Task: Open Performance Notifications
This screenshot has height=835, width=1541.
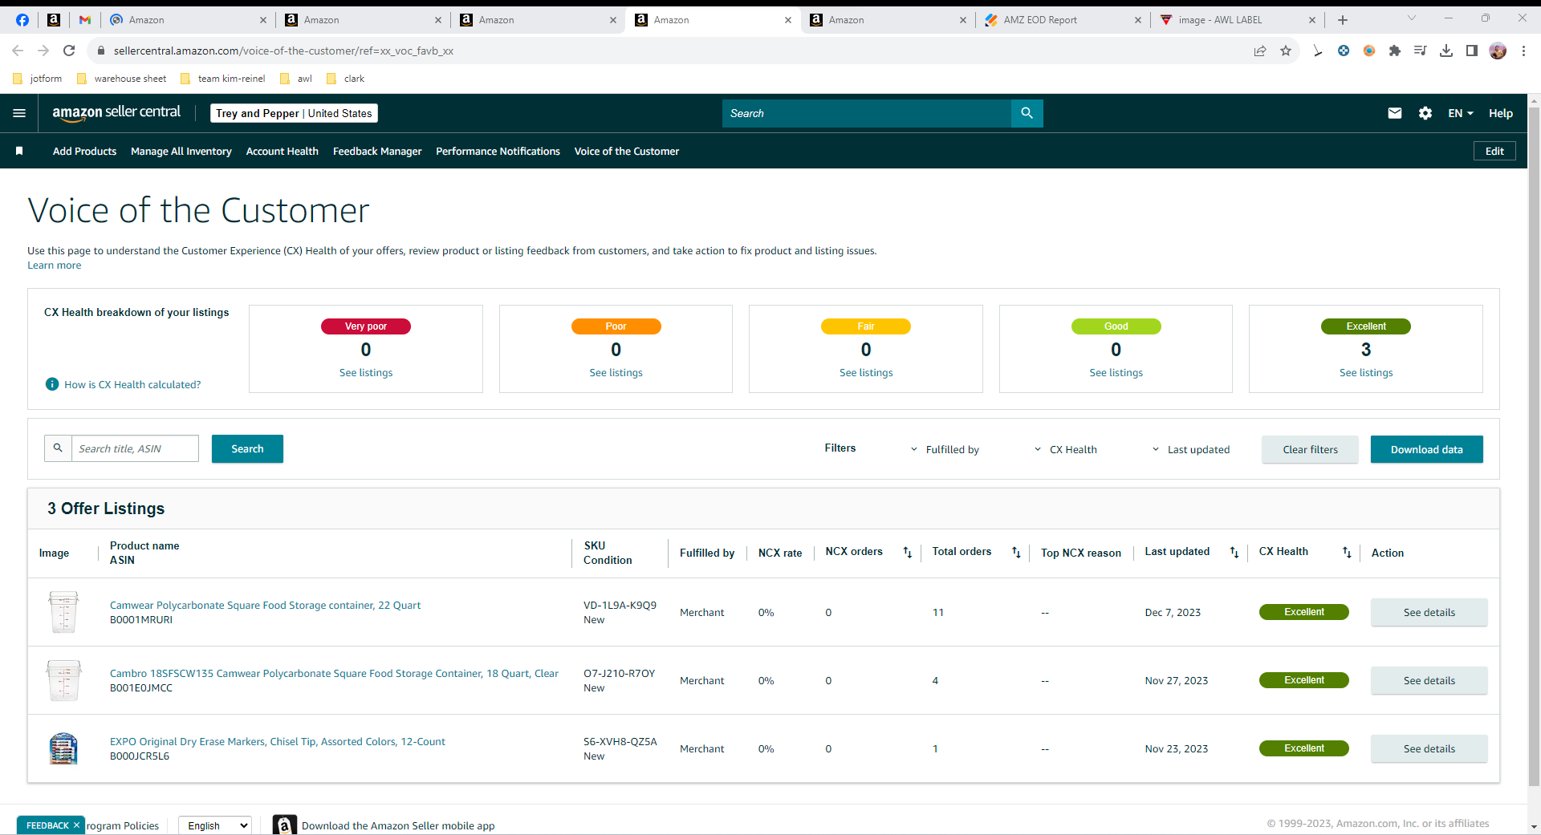Action: click(x=498, y=151)
